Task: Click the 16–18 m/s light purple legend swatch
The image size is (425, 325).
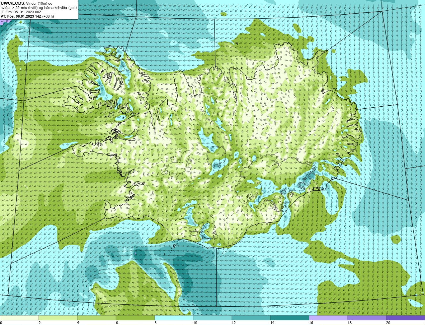Action: [x=328, y=318]
